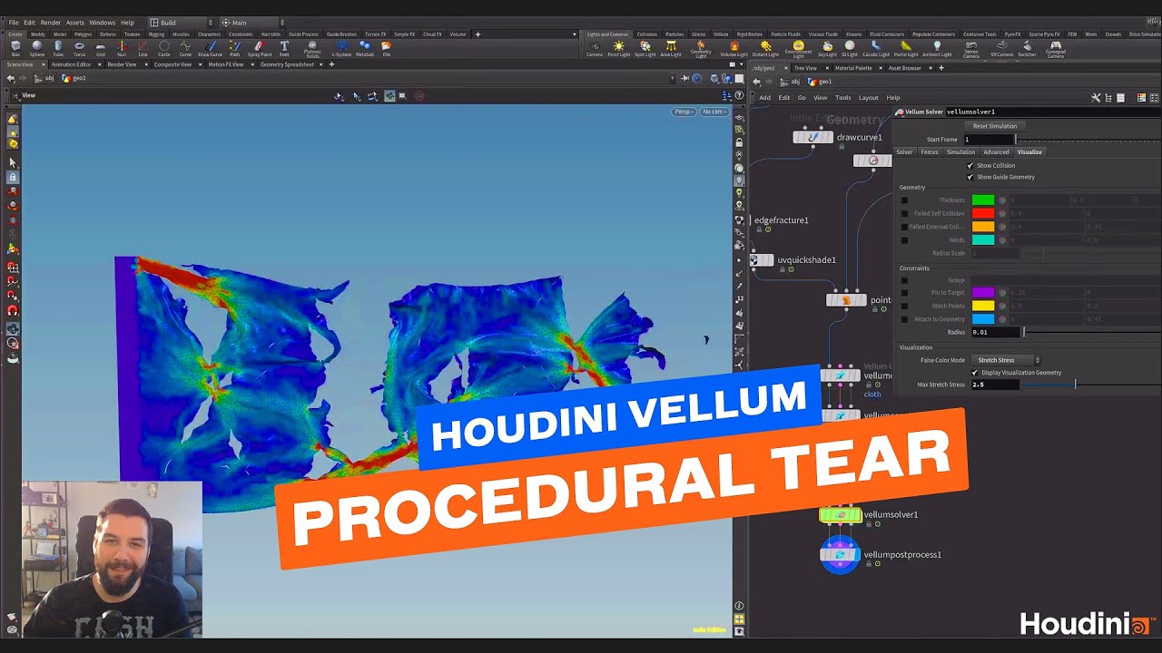Open the False Color Mode dropdown
Viewport: 1162px width, 653px height.
pyautogui.click(x=1006, y=361)
